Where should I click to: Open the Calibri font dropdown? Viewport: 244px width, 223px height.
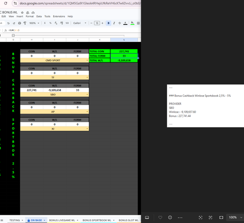pos(80,23)
